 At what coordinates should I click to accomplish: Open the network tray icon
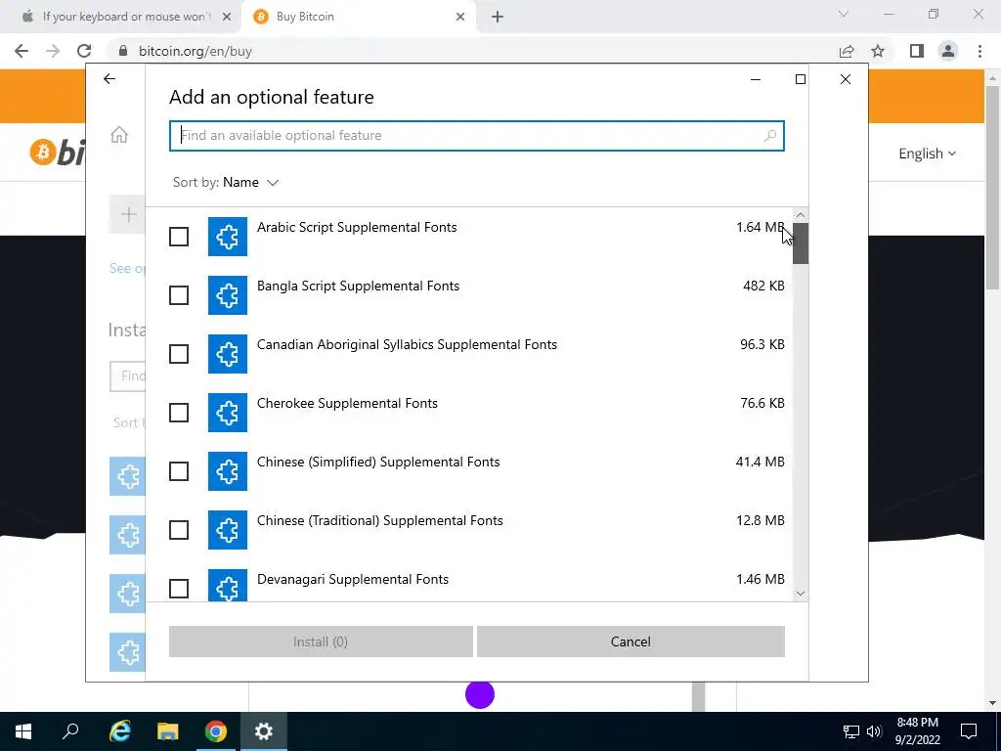point(851,731)
